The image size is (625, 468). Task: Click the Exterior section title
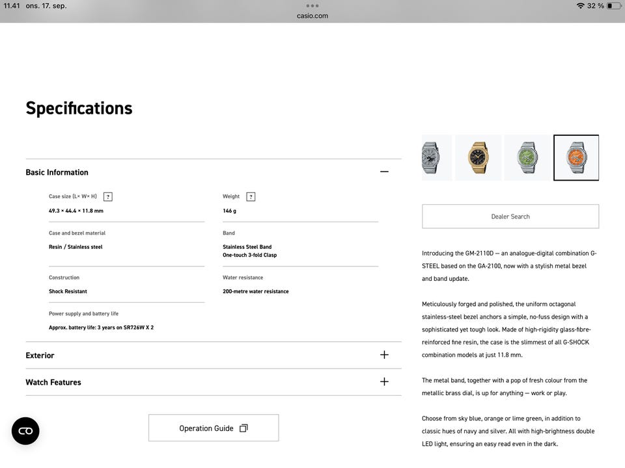(40, 356)
